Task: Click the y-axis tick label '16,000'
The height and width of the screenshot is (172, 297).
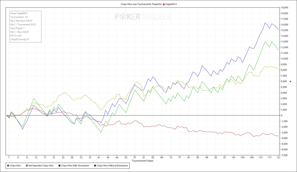Action: [285, 25]
